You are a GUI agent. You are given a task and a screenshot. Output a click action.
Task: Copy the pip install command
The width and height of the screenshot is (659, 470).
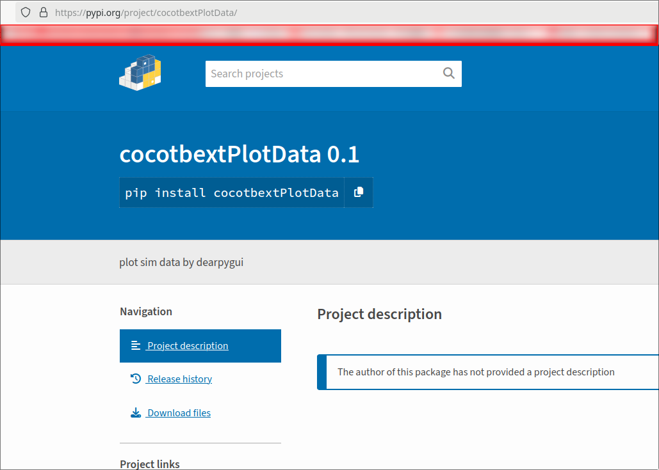[359, 192]
